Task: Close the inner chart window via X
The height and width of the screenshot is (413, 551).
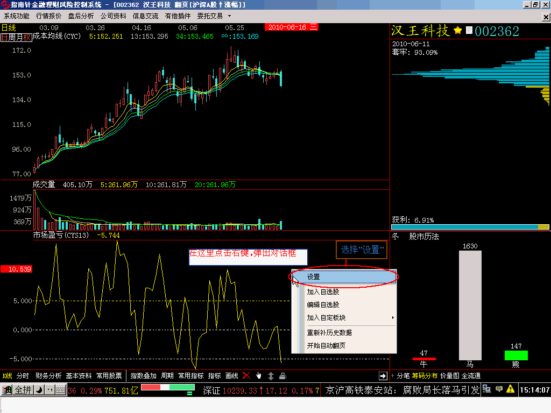Action: pyautogui.click(x=546, y=17)
